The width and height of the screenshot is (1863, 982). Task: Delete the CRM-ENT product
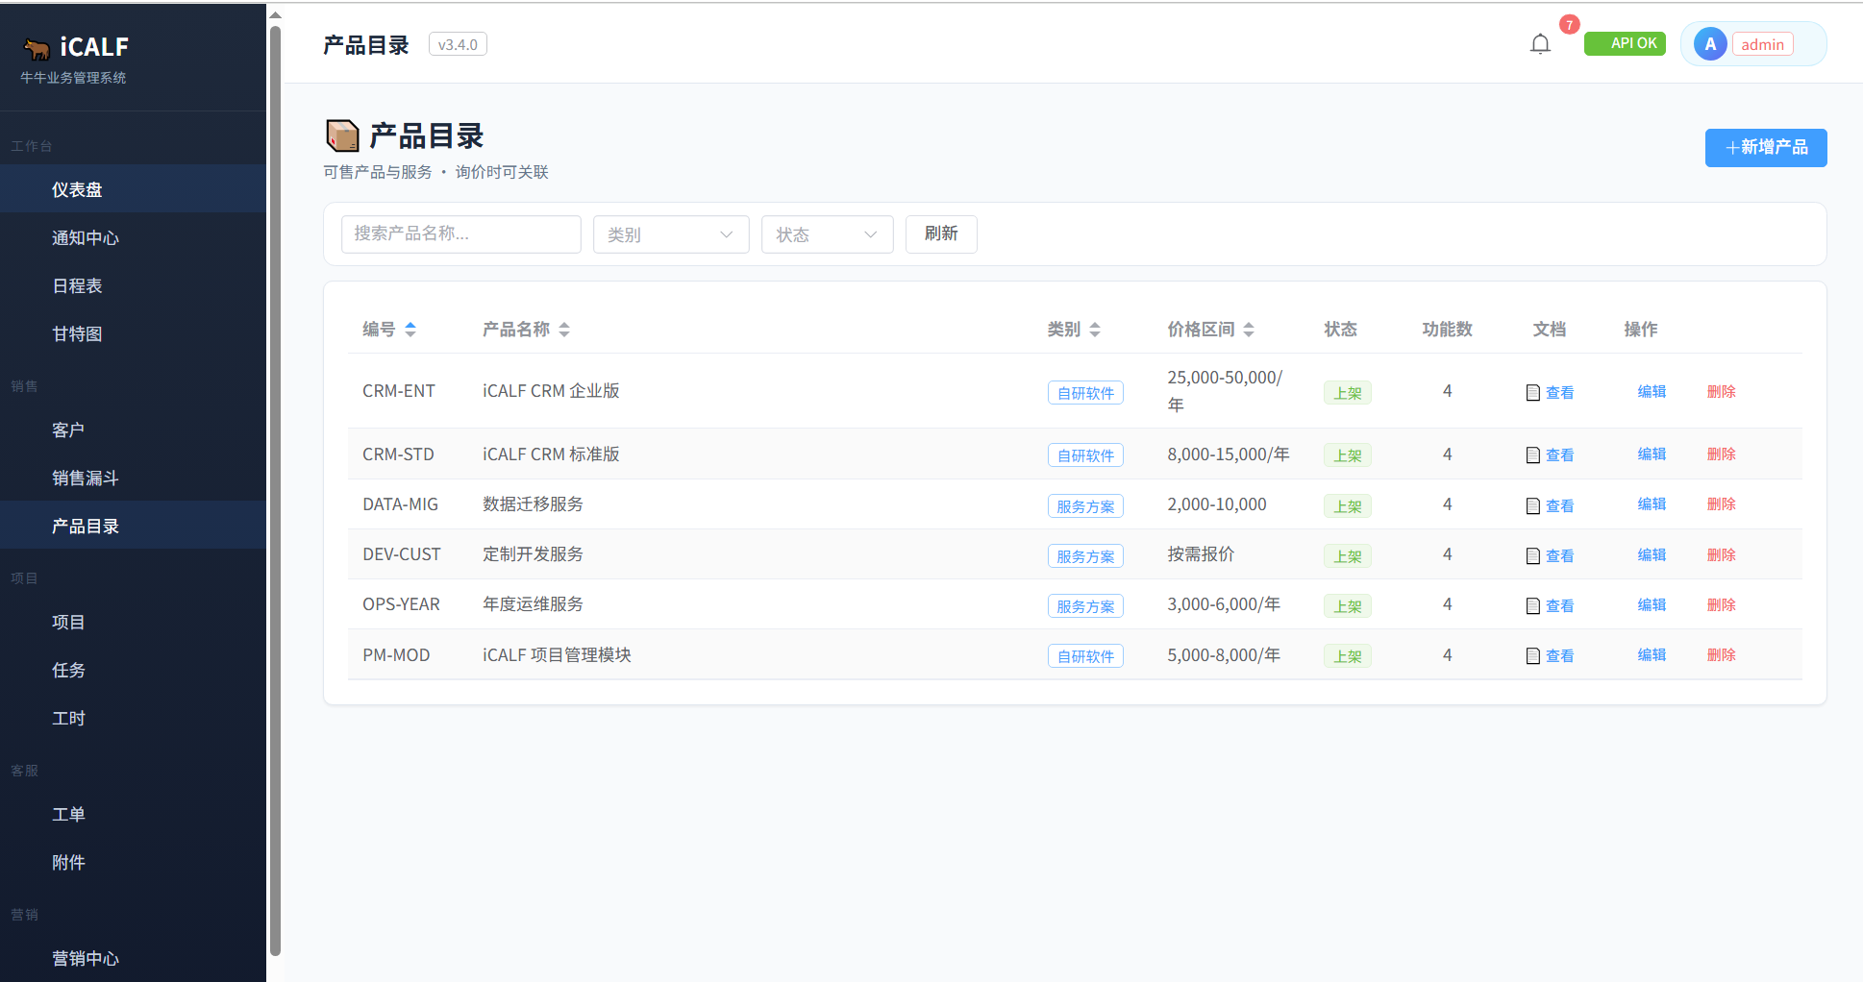tap(1721, 391)
